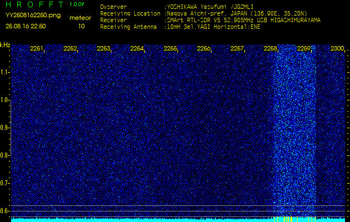Click the Receiver field label

click(114, 21)
